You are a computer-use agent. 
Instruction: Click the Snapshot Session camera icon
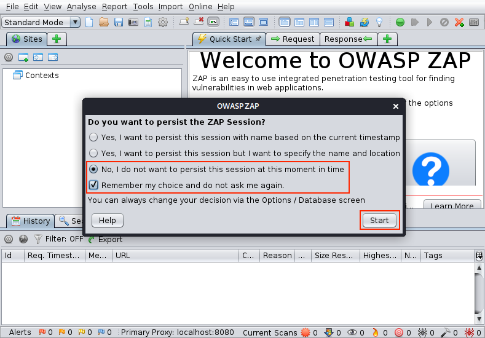pos(133,22)
